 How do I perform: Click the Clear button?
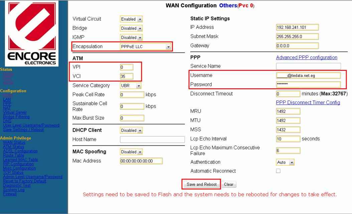tap(228, 185)
